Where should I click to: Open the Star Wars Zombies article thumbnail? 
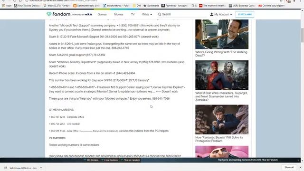pos(222,75)
